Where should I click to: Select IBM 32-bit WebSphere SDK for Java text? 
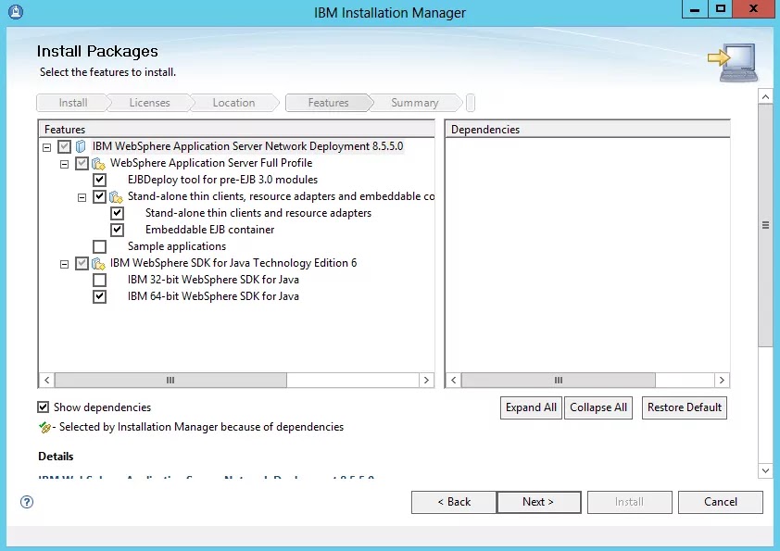213,280
